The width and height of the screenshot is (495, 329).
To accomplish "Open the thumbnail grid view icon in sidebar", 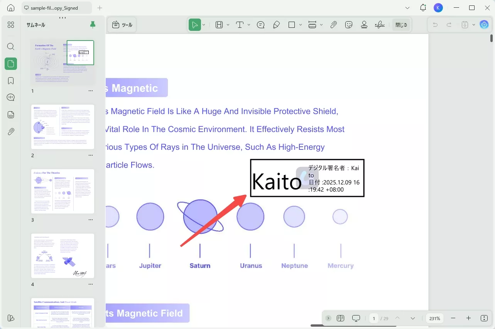I will [x=11, y=25].
